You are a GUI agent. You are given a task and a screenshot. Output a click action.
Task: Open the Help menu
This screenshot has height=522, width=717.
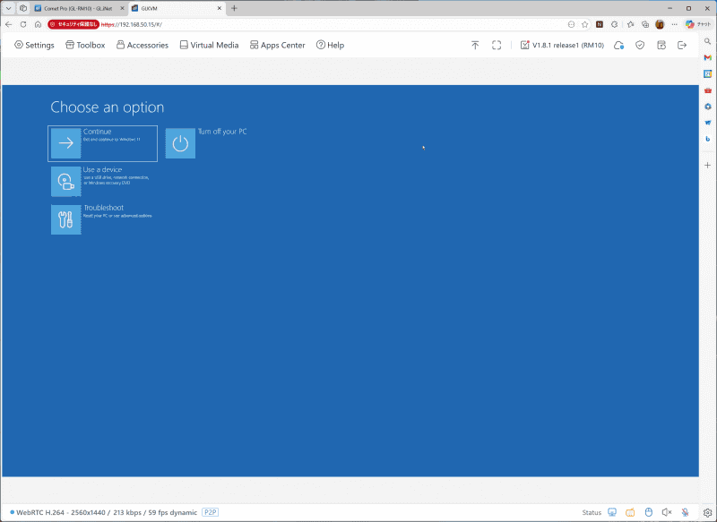pyautogui.click(x=330, y=45)
